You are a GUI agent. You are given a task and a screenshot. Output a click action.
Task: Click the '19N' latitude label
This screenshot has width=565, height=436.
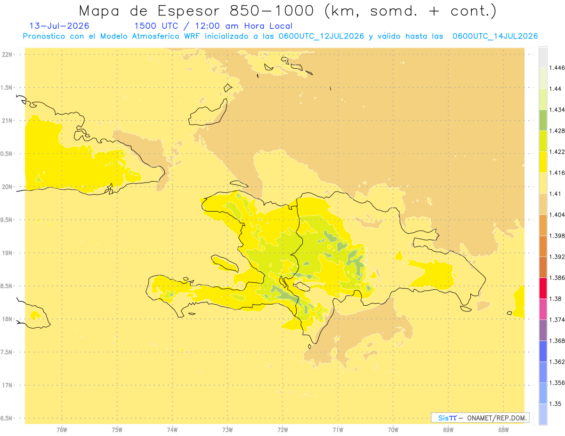[7, 253]
